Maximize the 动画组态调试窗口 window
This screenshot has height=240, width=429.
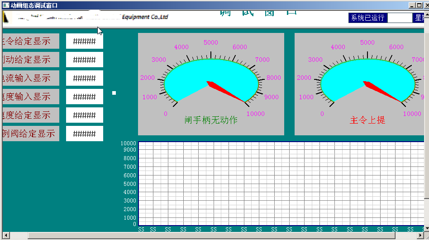click(418, 5)
